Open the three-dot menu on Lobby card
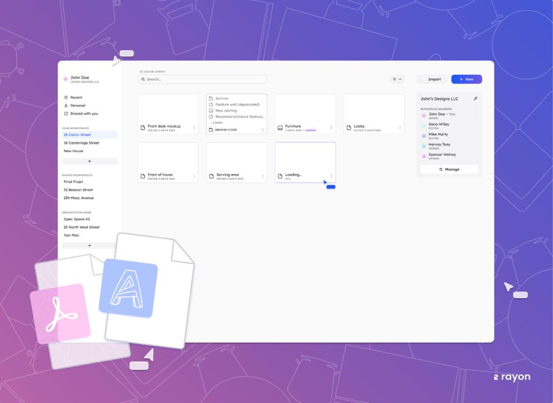The height and width of the screenshot is (403, 553). [x=400, y=128]
